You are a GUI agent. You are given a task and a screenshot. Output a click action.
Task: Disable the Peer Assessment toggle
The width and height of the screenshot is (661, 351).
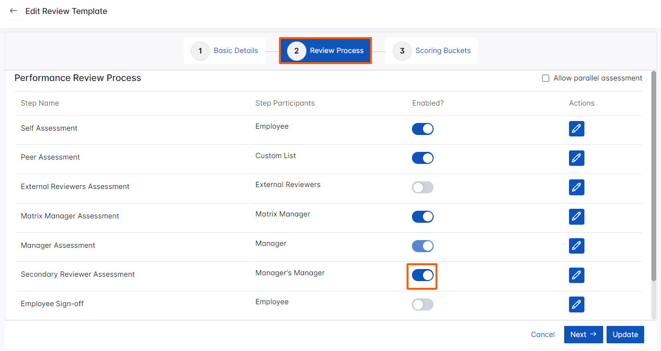point(423,158)
